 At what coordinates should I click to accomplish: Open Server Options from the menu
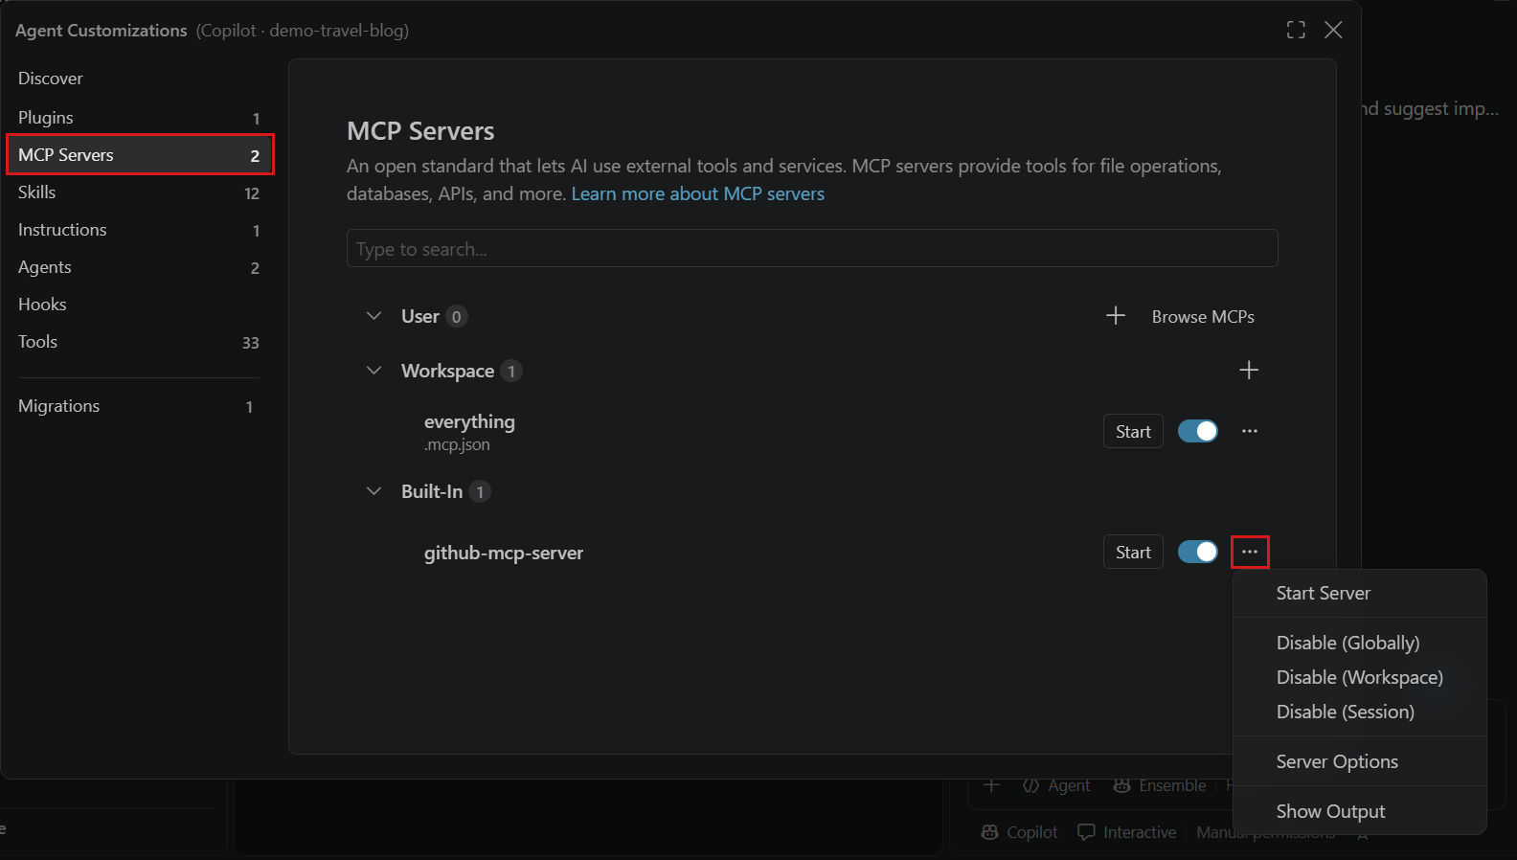pos(1360,761)
